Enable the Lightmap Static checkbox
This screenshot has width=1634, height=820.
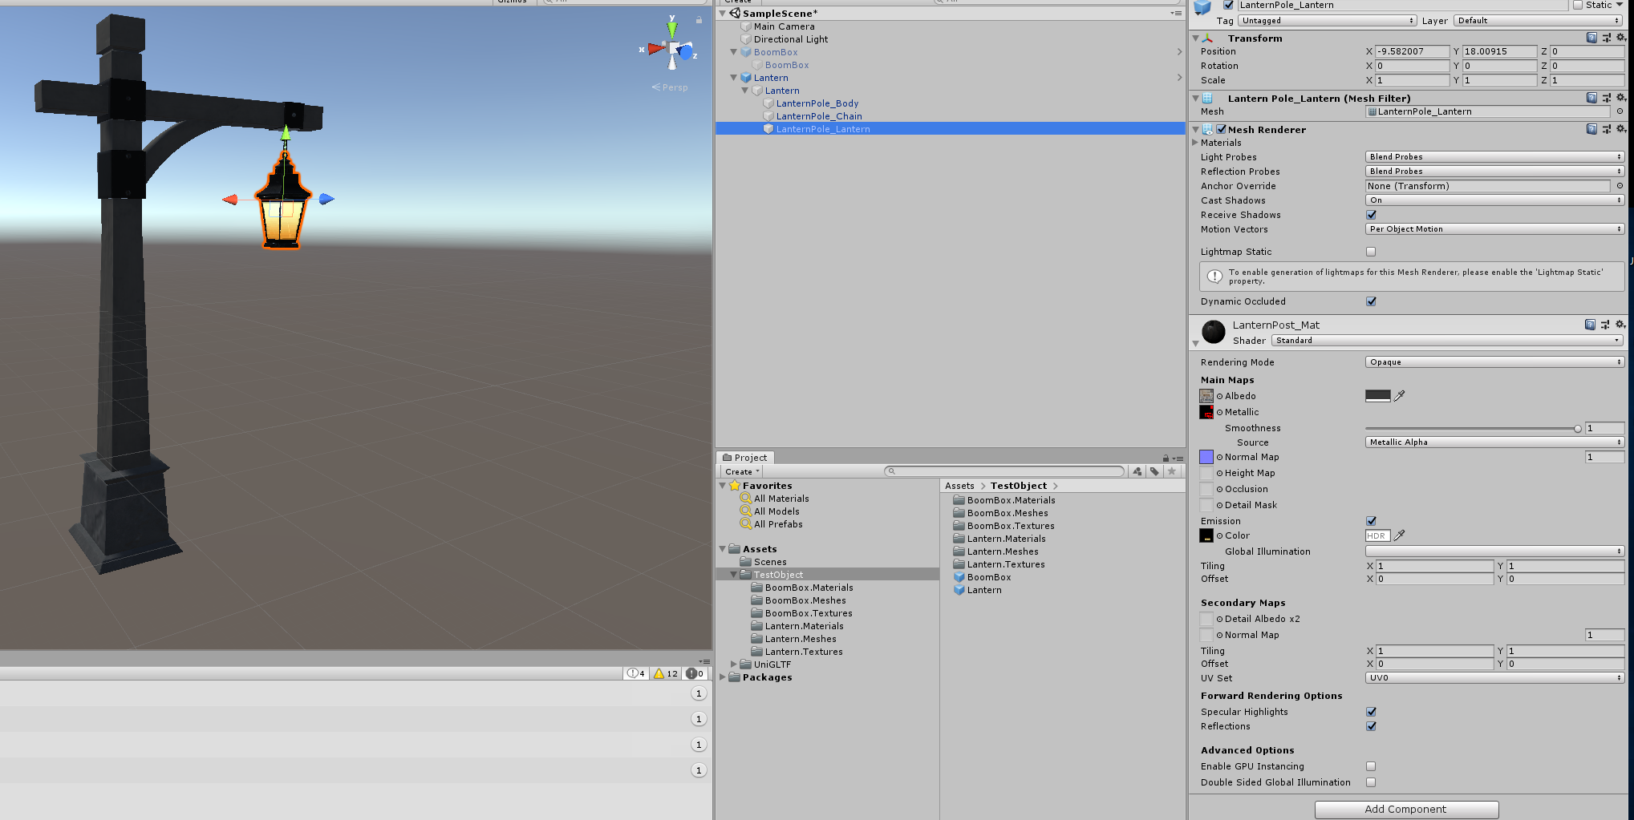(1371, 252)
